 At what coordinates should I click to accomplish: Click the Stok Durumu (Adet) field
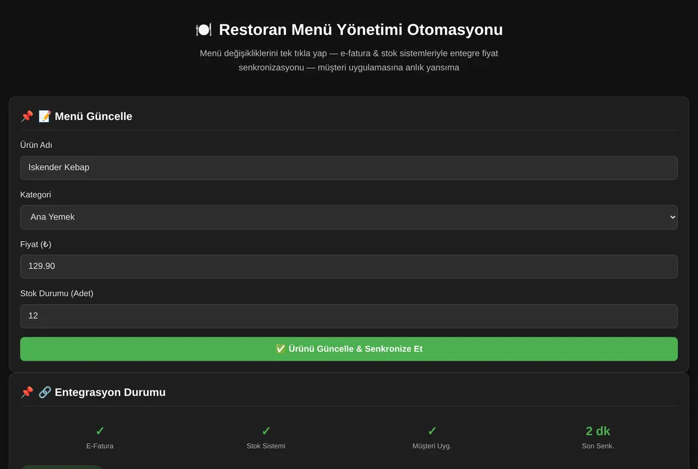pos(349,316)
